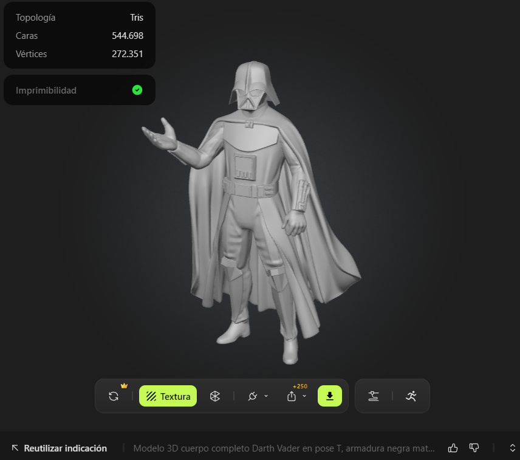Click the Topología label
This screenshot has height=460, width=520.
35,18
